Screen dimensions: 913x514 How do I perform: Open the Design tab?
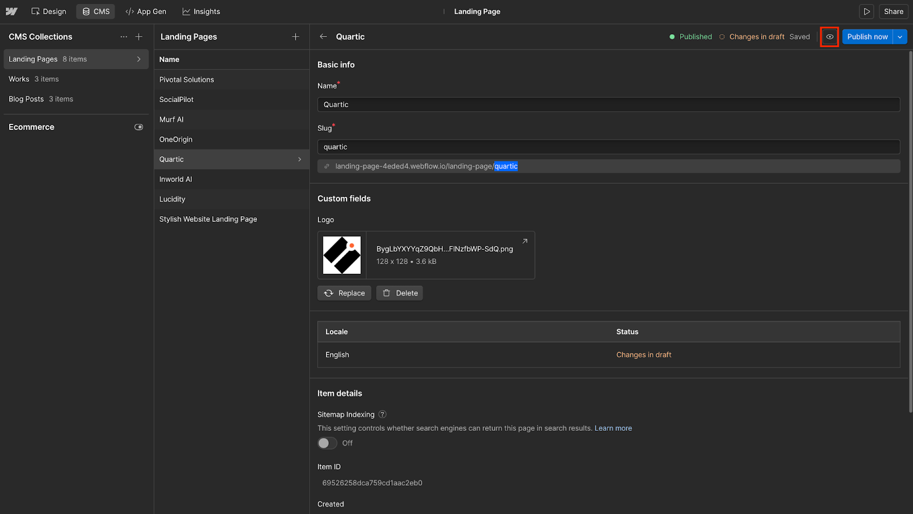[x=49, y=11]
